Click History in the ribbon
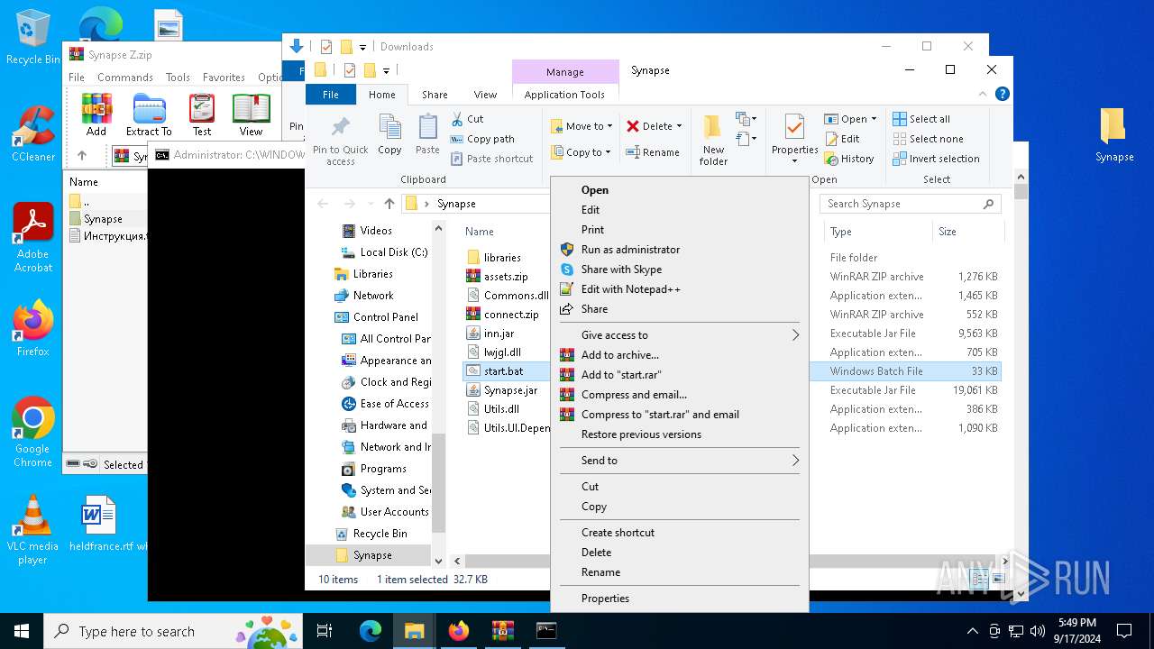Viewport: 1154px width, 649px height. (x=849, y=159)
